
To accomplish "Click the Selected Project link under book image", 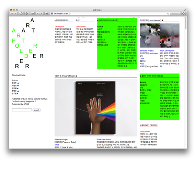I will pyautogui.click(x=61, y=140).
